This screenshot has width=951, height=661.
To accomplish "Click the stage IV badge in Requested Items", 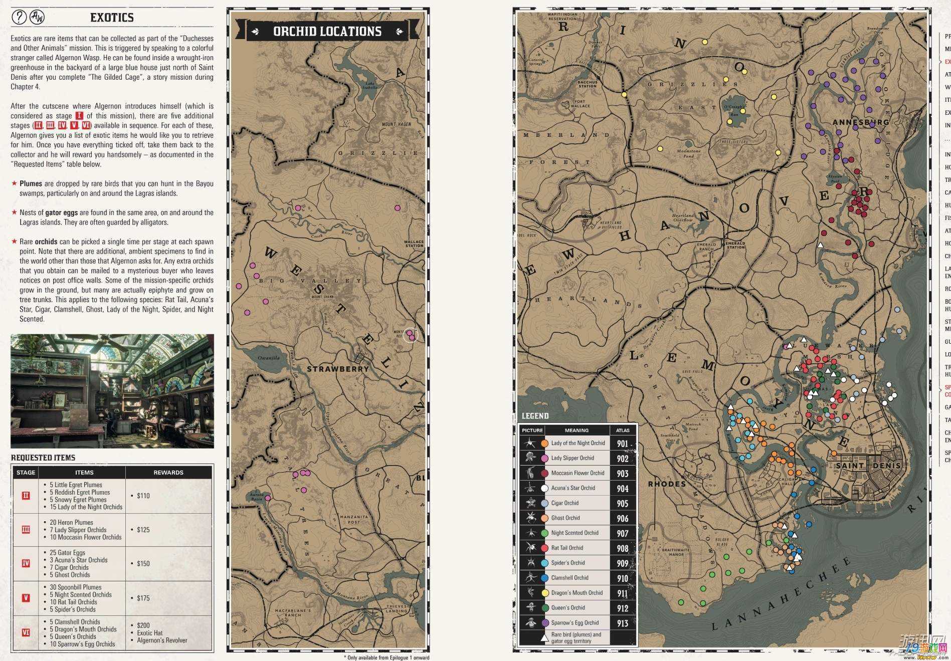I will (26, 563).
